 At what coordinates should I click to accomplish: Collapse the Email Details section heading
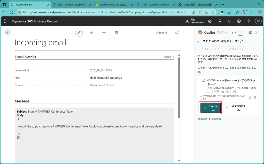pyautogui.click(x=25, y=57)
